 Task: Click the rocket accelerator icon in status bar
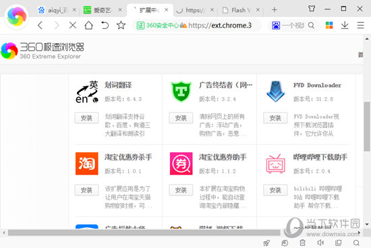(266, 243)
